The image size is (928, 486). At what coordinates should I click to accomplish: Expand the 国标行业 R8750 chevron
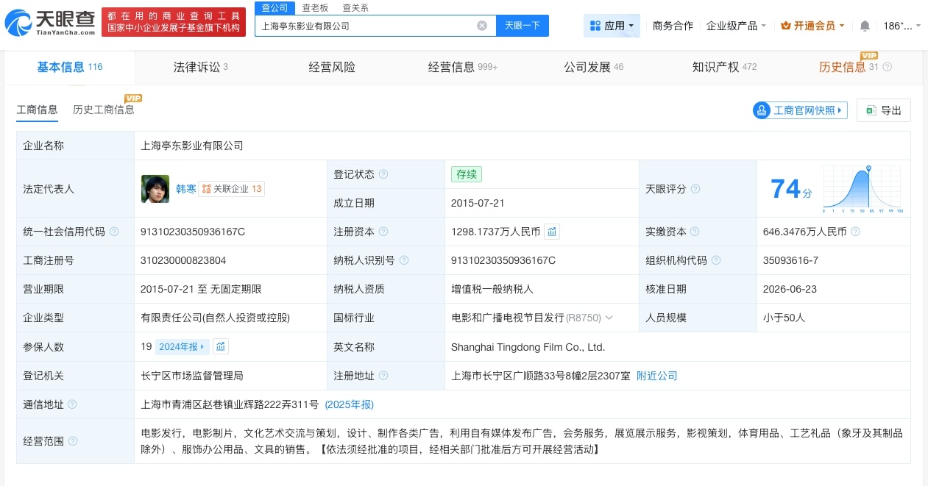coord(609,318)
